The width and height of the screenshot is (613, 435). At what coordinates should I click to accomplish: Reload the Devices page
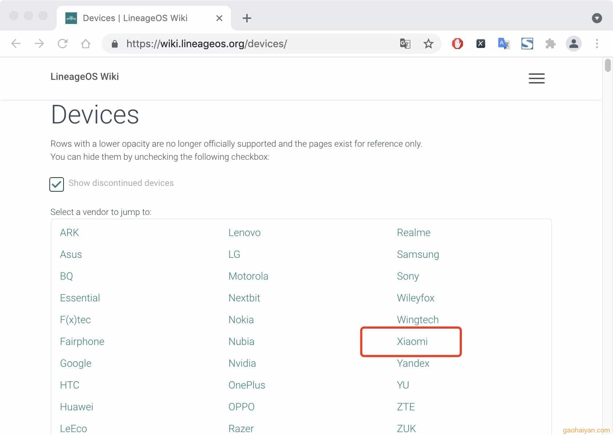point(62,44)
